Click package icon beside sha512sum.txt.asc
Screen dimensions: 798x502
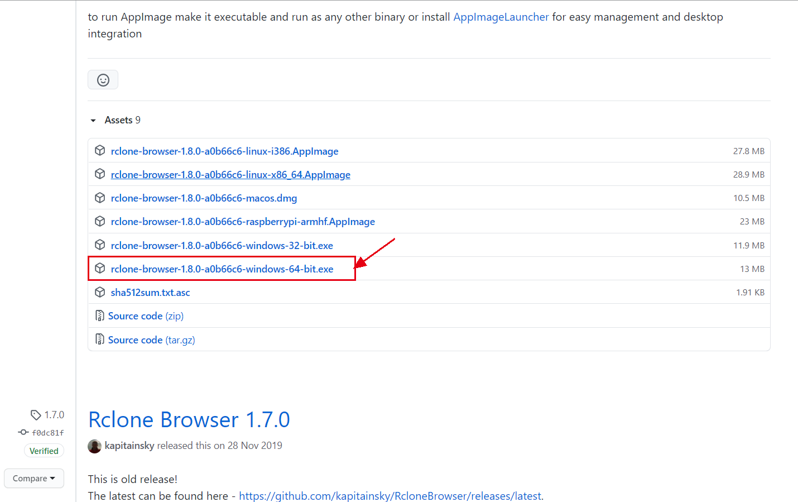[100, 292]
